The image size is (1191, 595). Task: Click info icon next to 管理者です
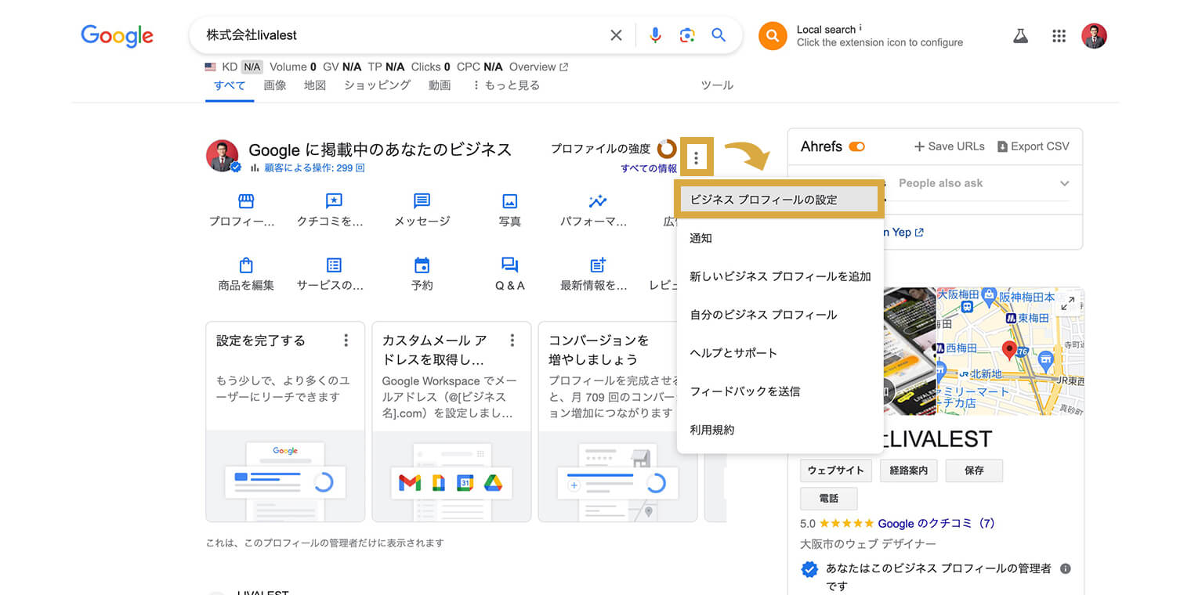pyautogui.click(x=1065, y=569)
